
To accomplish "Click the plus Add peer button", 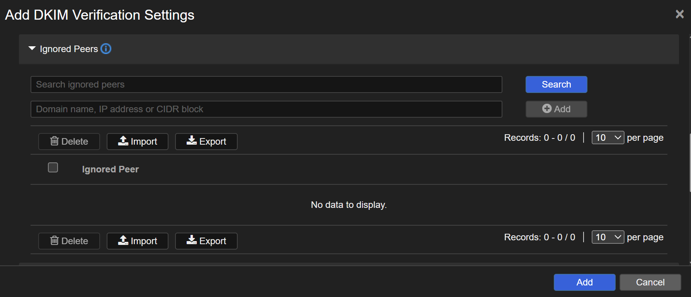I will click(556, 109).
